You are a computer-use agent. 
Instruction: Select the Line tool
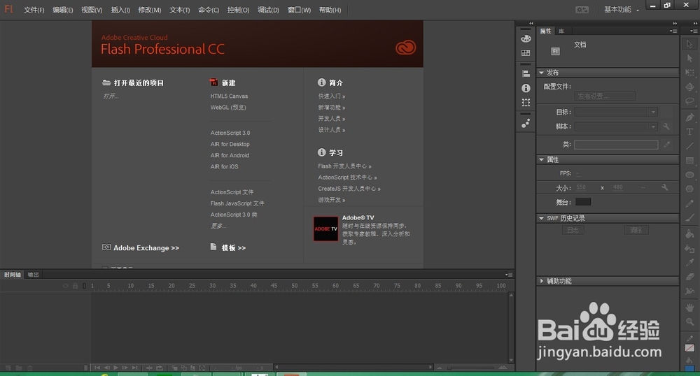point(689,146)
